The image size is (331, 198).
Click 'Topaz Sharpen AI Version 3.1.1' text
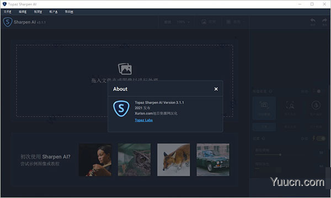click(159, 102)
